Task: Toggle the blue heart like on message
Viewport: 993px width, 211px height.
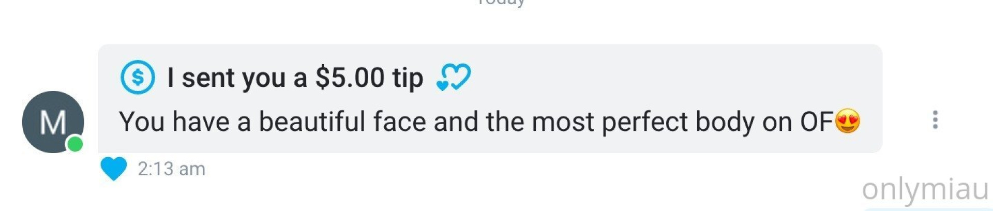Action: tap(113, 169)
